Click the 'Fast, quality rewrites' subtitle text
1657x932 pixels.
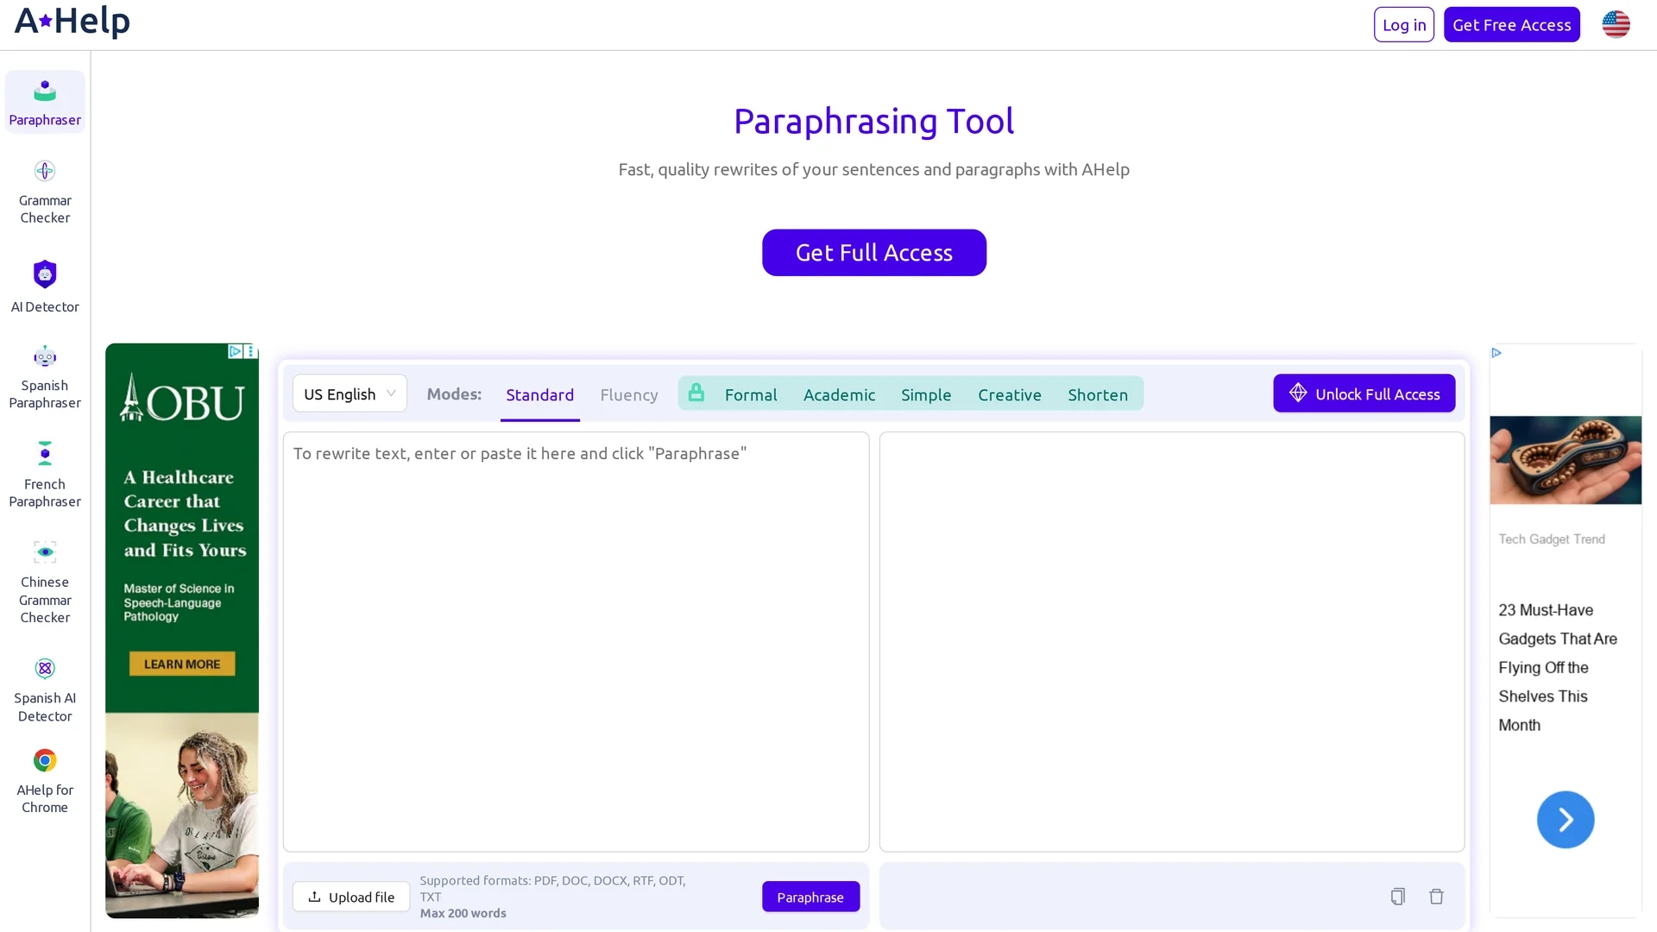[x=873, y=169]
